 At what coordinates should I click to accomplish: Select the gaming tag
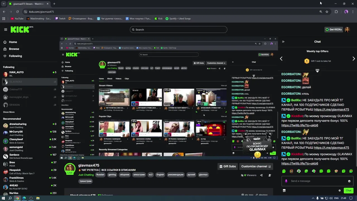point(112,175)
